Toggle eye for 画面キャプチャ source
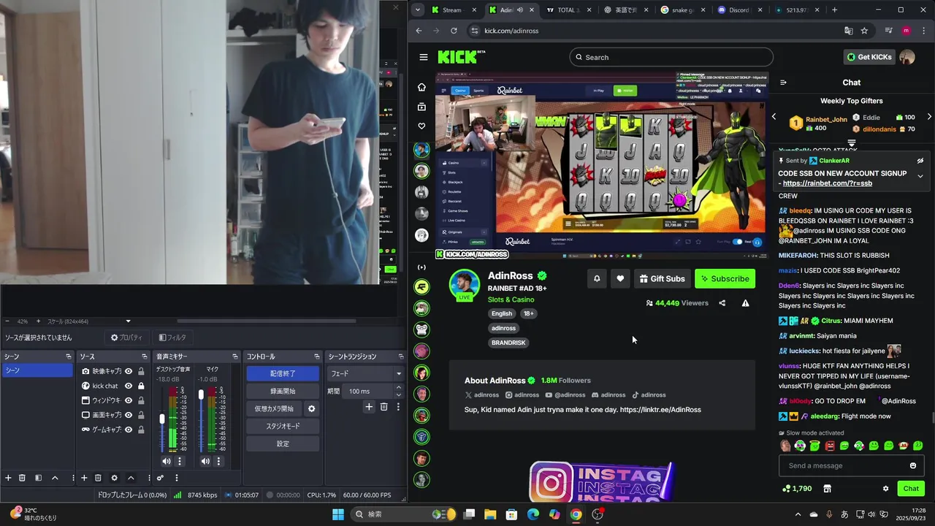 coord(129,415)
